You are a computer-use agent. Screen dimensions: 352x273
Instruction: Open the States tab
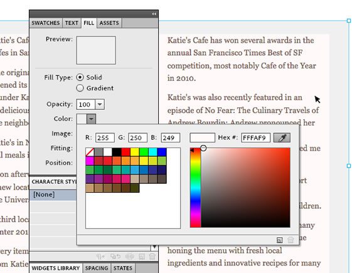123,268
